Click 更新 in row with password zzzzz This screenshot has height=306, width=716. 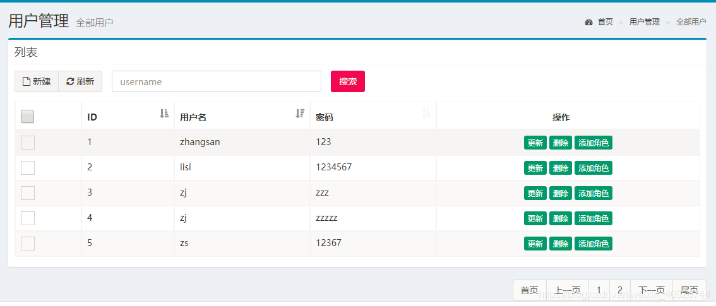click(x=535, y=218)
